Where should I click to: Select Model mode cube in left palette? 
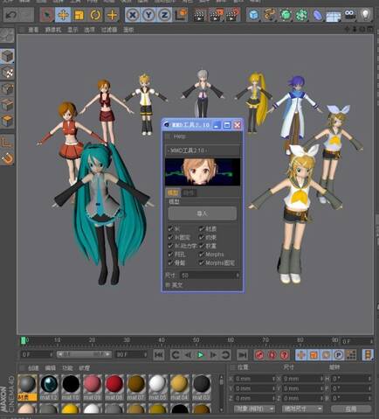click(x=7, y=56)
